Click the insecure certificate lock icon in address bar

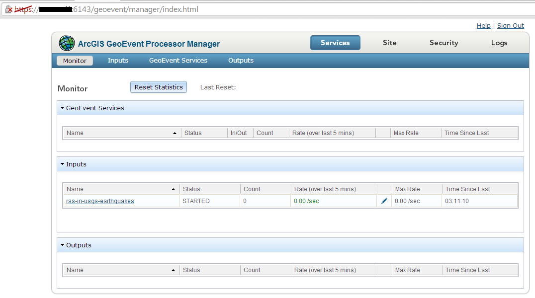pos(9,9)
